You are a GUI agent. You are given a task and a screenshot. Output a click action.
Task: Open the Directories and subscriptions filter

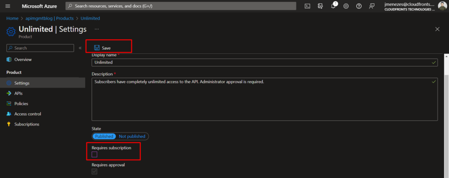320,6
